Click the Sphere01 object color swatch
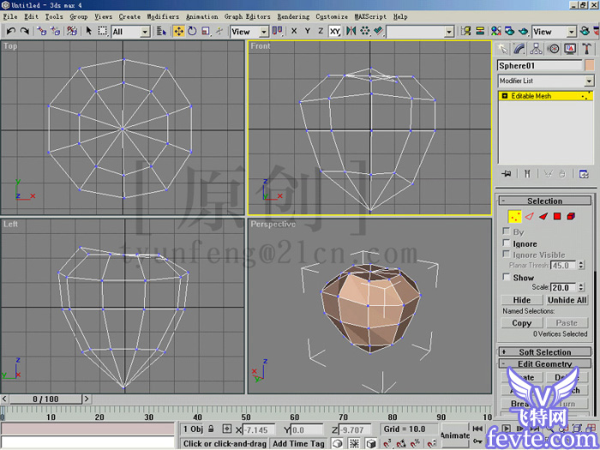Viewport: 600px width, 450px height. 590,65
